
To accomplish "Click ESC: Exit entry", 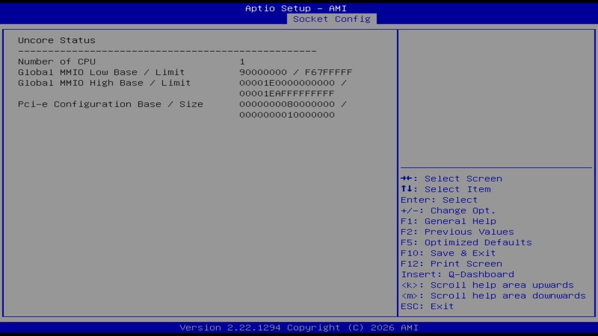I will click(427, 306).
